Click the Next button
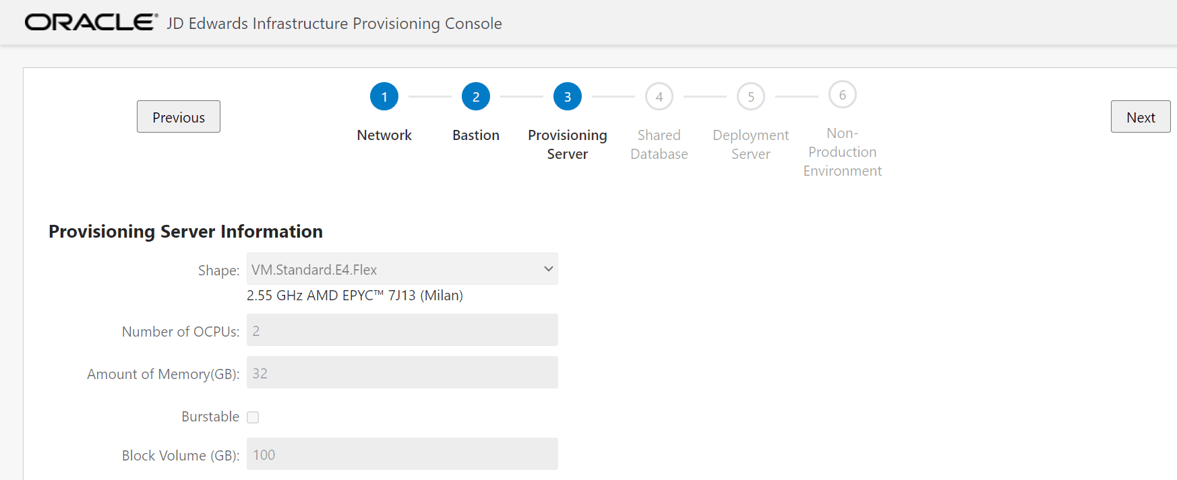Image resolution: width=1177 pixels, height=480 pixels. [x=1141, y=116]
